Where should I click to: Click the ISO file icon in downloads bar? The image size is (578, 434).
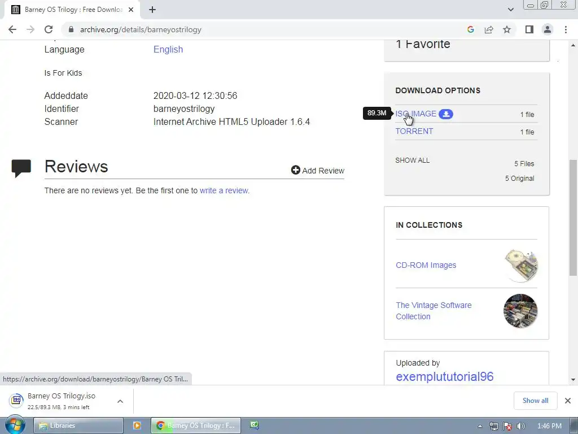click(16, 400)
